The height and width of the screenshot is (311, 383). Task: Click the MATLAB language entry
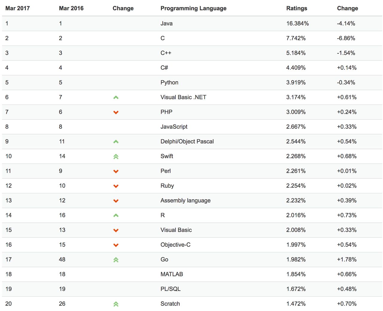point(172,274)
